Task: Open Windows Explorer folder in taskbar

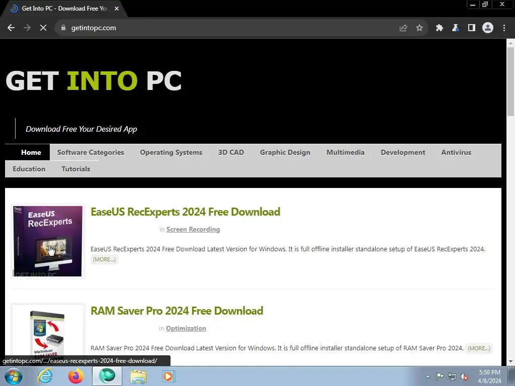Action: click(x=138, y=376)
